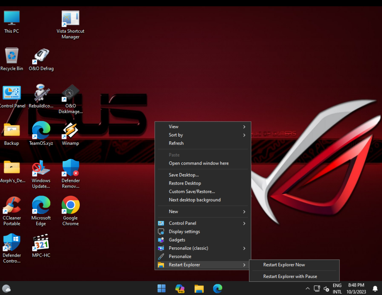382x295 pixels.
Task: Select the CCleaner Portable icon
Action: 12,212
